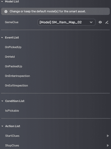
Task: Collapse the Event List section
Action: click(2, 38)
